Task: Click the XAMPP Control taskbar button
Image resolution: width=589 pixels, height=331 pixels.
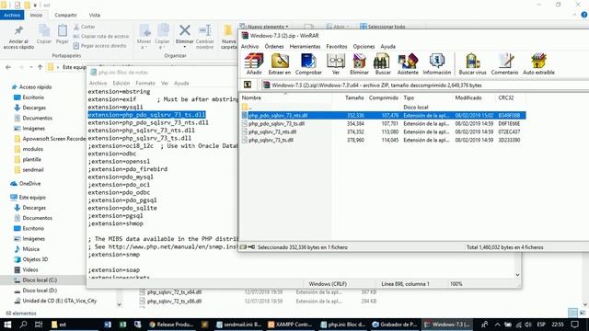Action: (290, 325)
